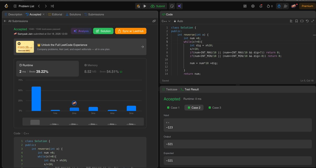This screenshot has width=316, height=168.
Task: Click the green Solution button
Action: click(x=103, y=31)
